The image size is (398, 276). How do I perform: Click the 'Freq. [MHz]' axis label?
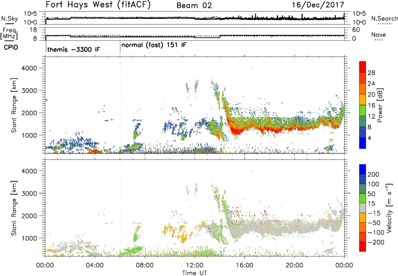point(9,33)
